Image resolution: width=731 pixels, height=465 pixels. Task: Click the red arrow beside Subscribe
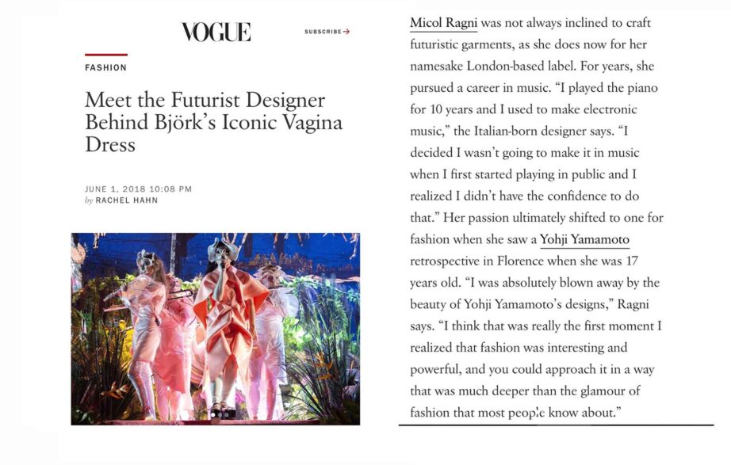click(346, 32)
